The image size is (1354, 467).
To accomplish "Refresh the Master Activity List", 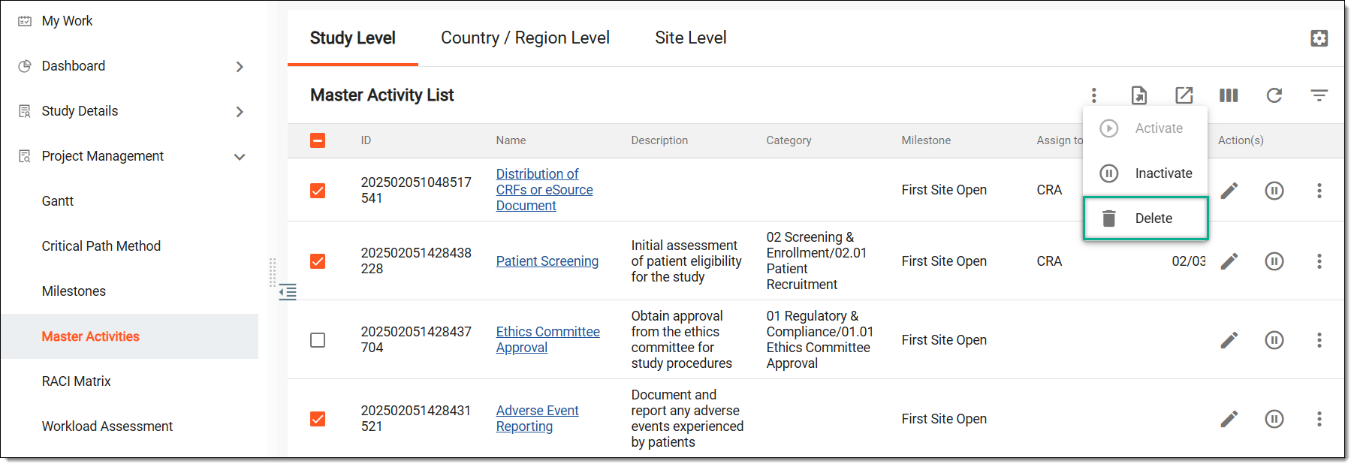I will [1274, 95].
